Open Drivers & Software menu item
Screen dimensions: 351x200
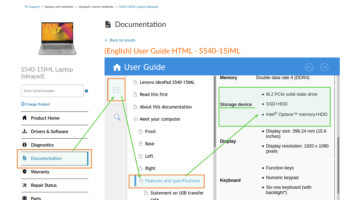pos(55,132)
